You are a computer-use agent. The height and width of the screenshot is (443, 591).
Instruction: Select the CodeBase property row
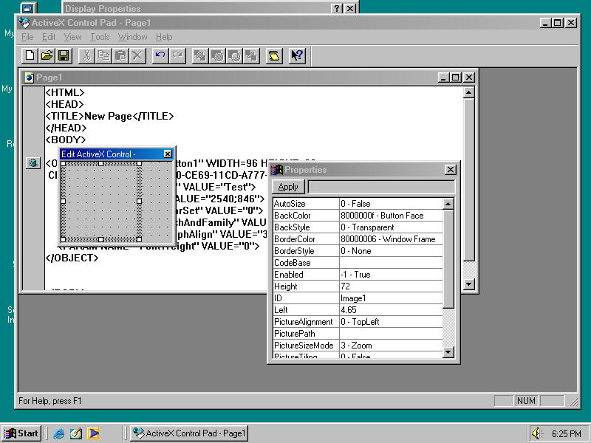[x=358, y=263]
